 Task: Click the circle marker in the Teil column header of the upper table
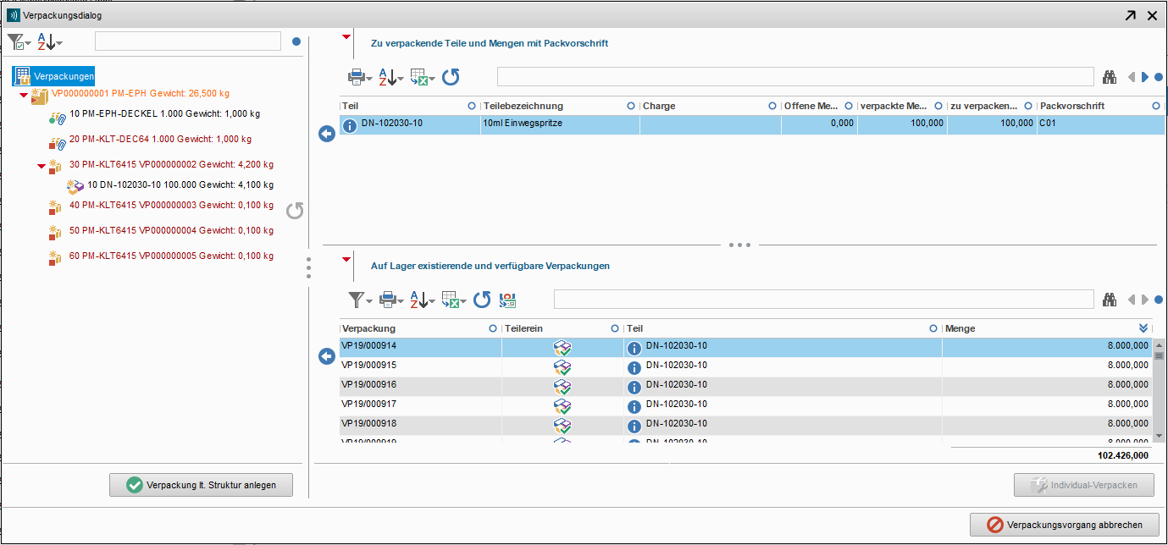(472, 106)
